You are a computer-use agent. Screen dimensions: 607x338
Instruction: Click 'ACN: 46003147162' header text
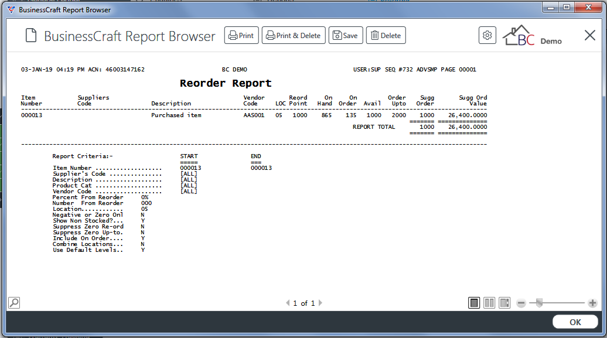click(116, 70)
